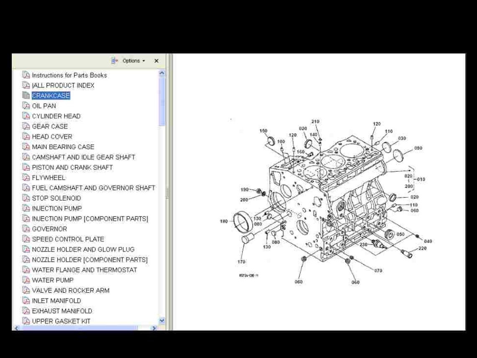This screenshot has width=477, height=358.
Task: Click the PDF icon beside GOVERNOR
Action: pyautogui.click(x=26, y=229)
